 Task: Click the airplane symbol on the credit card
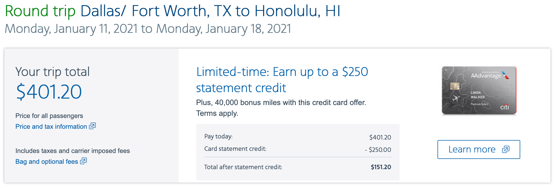point(456,99)
